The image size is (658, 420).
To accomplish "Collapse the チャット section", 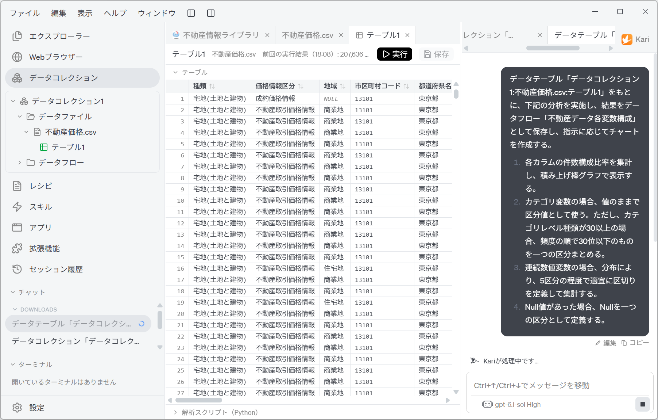I will click(x=13, y=292).
